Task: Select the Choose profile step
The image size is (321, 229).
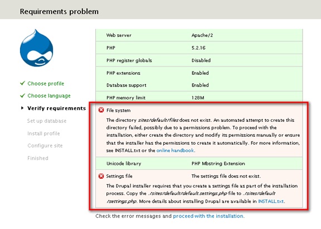Action: point(46,84)
